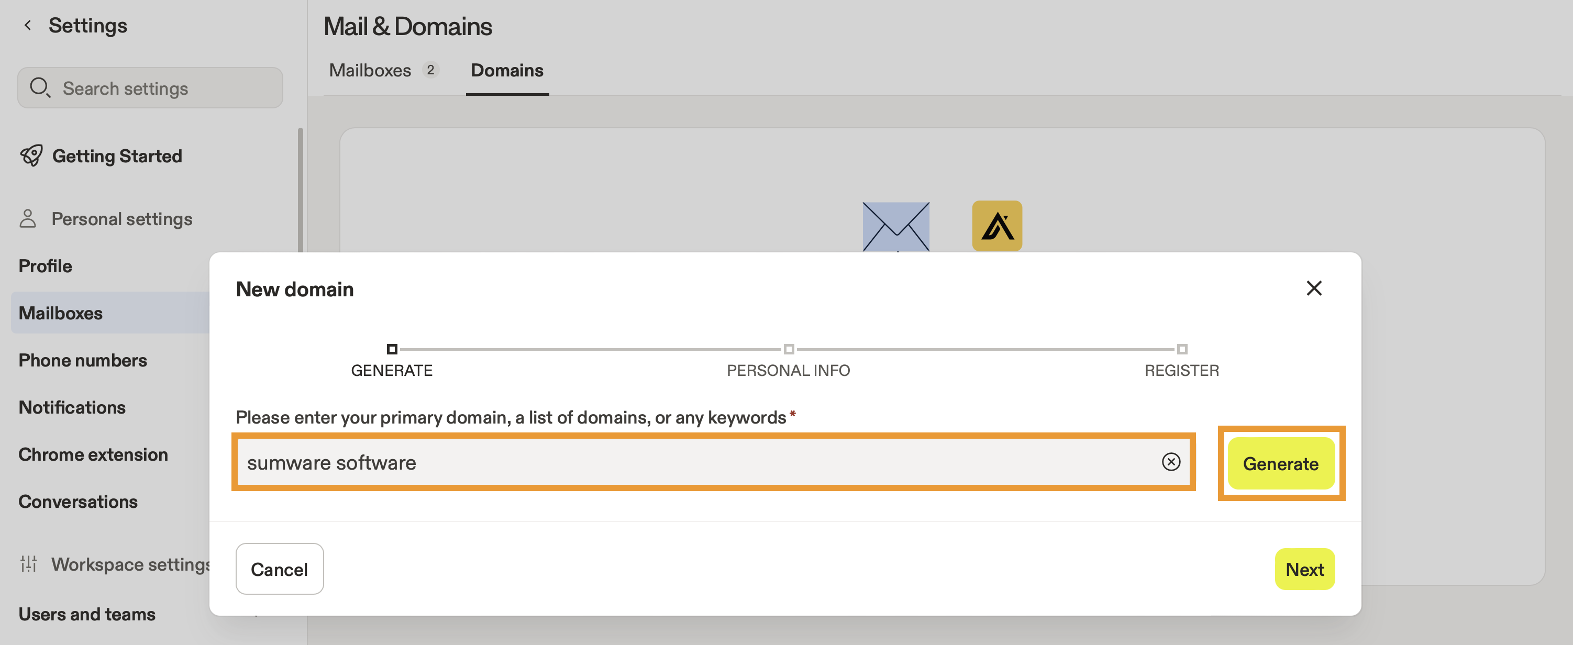
Task: Click the Generate button
Action: click(x=1280, y=464)
